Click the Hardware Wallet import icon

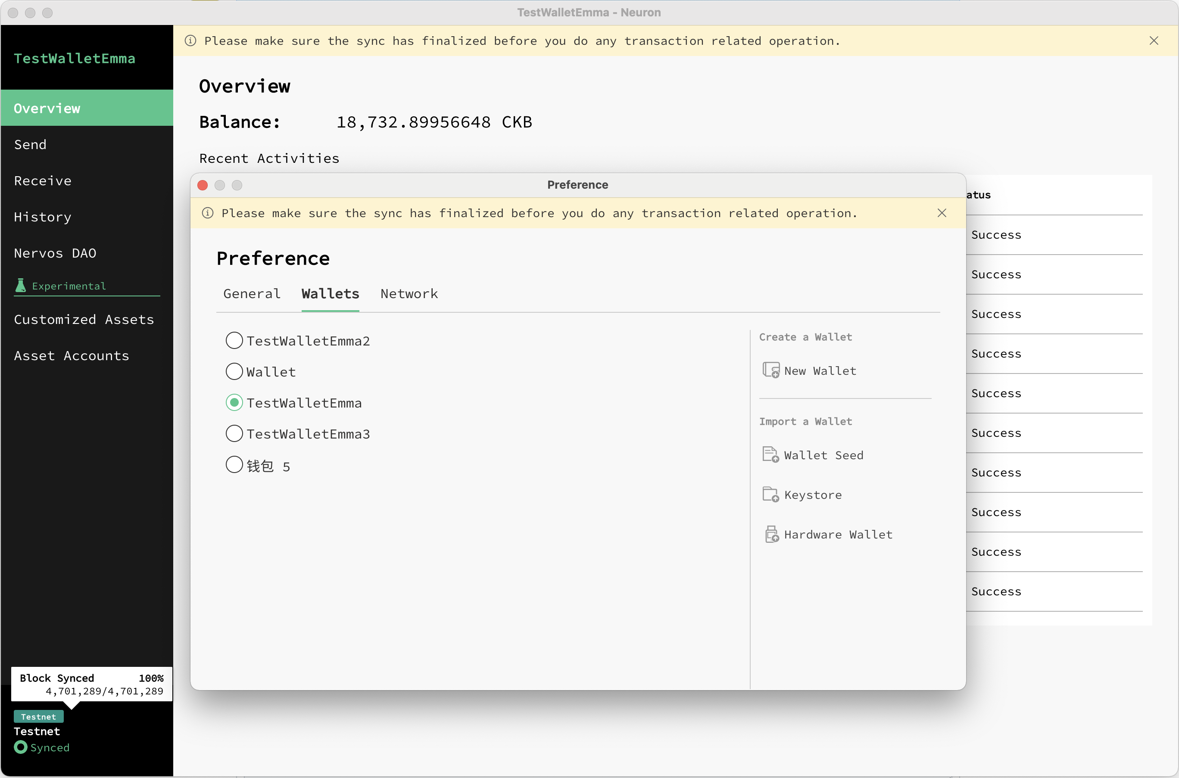tap(772, 534)
